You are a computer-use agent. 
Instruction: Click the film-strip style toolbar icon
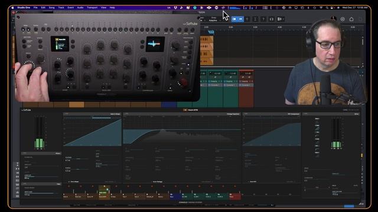[x=272, y=19]
